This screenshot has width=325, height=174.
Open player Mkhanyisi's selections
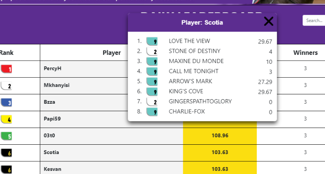(x=56, y=85)
